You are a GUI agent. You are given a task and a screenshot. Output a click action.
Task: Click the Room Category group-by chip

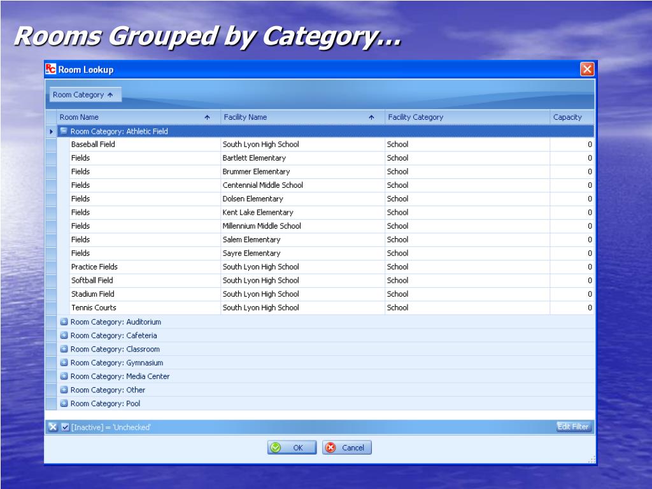coord(85,95)
